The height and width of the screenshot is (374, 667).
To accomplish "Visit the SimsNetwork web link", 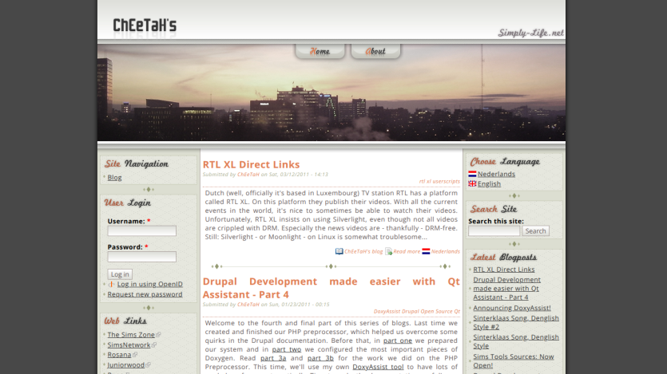I will [129, 344].
